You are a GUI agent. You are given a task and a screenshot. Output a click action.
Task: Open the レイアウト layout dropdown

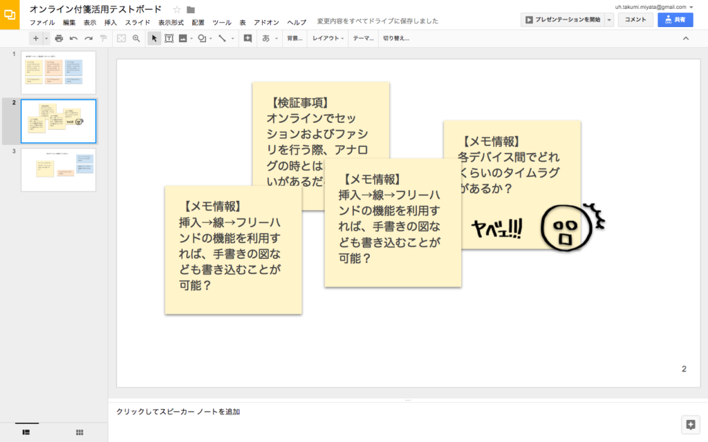[x=328, y=39]
